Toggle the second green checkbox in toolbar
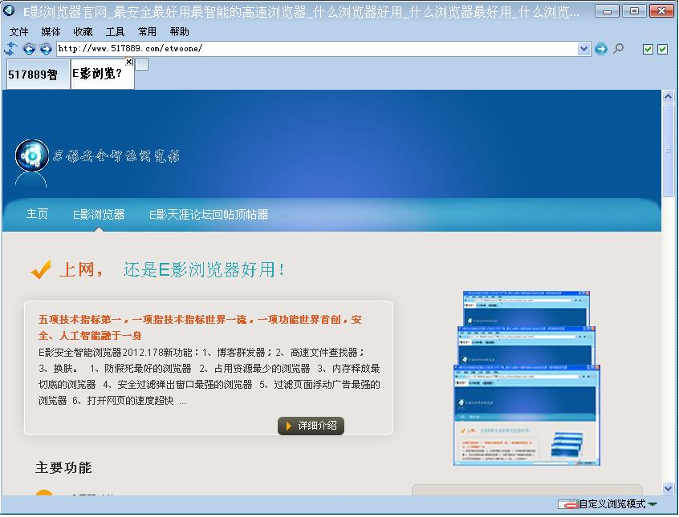The image size is (679, 517). (662, 49)
